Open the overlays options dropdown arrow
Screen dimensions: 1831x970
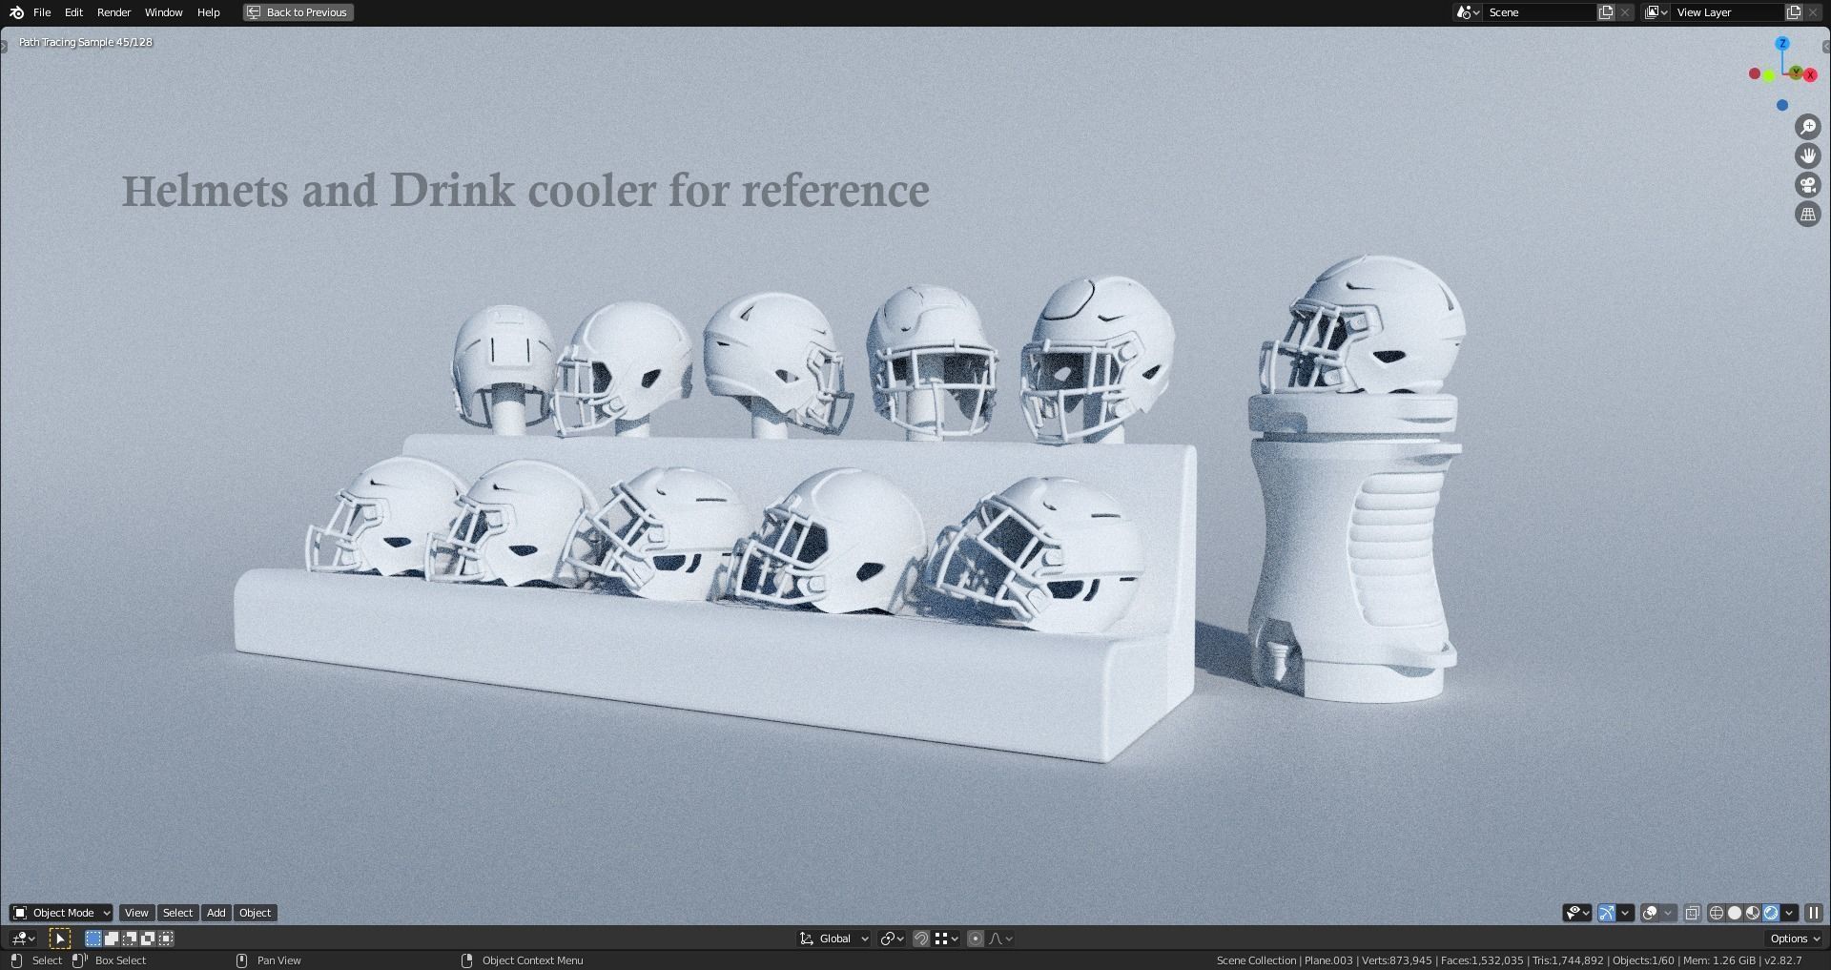click(1669, 913)
